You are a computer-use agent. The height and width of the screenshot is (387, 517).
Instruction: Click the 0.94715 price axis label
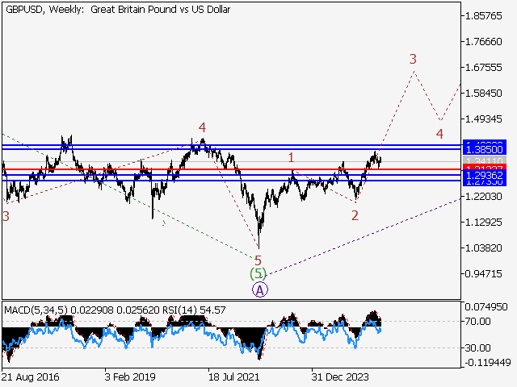[485, 274]
